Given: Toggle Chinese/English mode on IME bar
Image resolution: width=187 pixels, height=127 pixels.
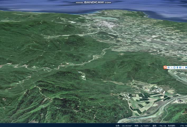Looking at the screenshot, I should [169, 68].
